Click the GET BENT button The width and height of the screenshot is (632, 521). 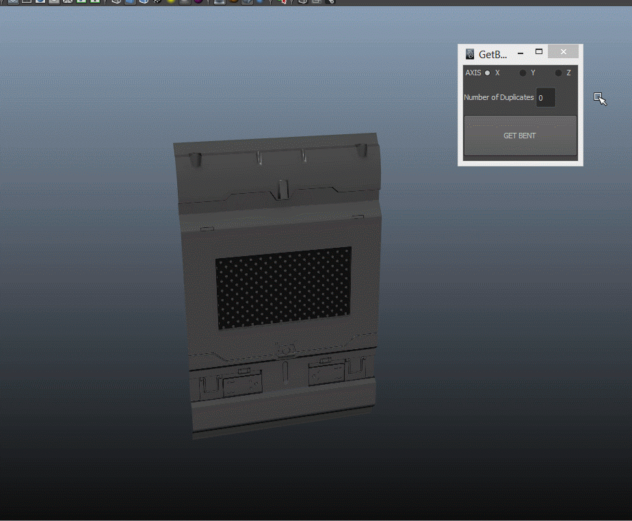(x=521, y=136)
